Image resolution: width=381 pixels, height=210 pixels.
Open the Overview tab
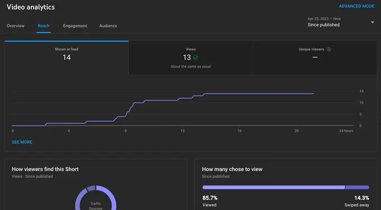click(16, 26)
